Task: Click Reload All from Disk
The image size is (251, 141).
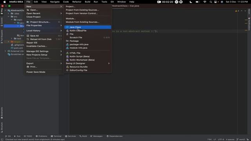Action: pos(44,39)
